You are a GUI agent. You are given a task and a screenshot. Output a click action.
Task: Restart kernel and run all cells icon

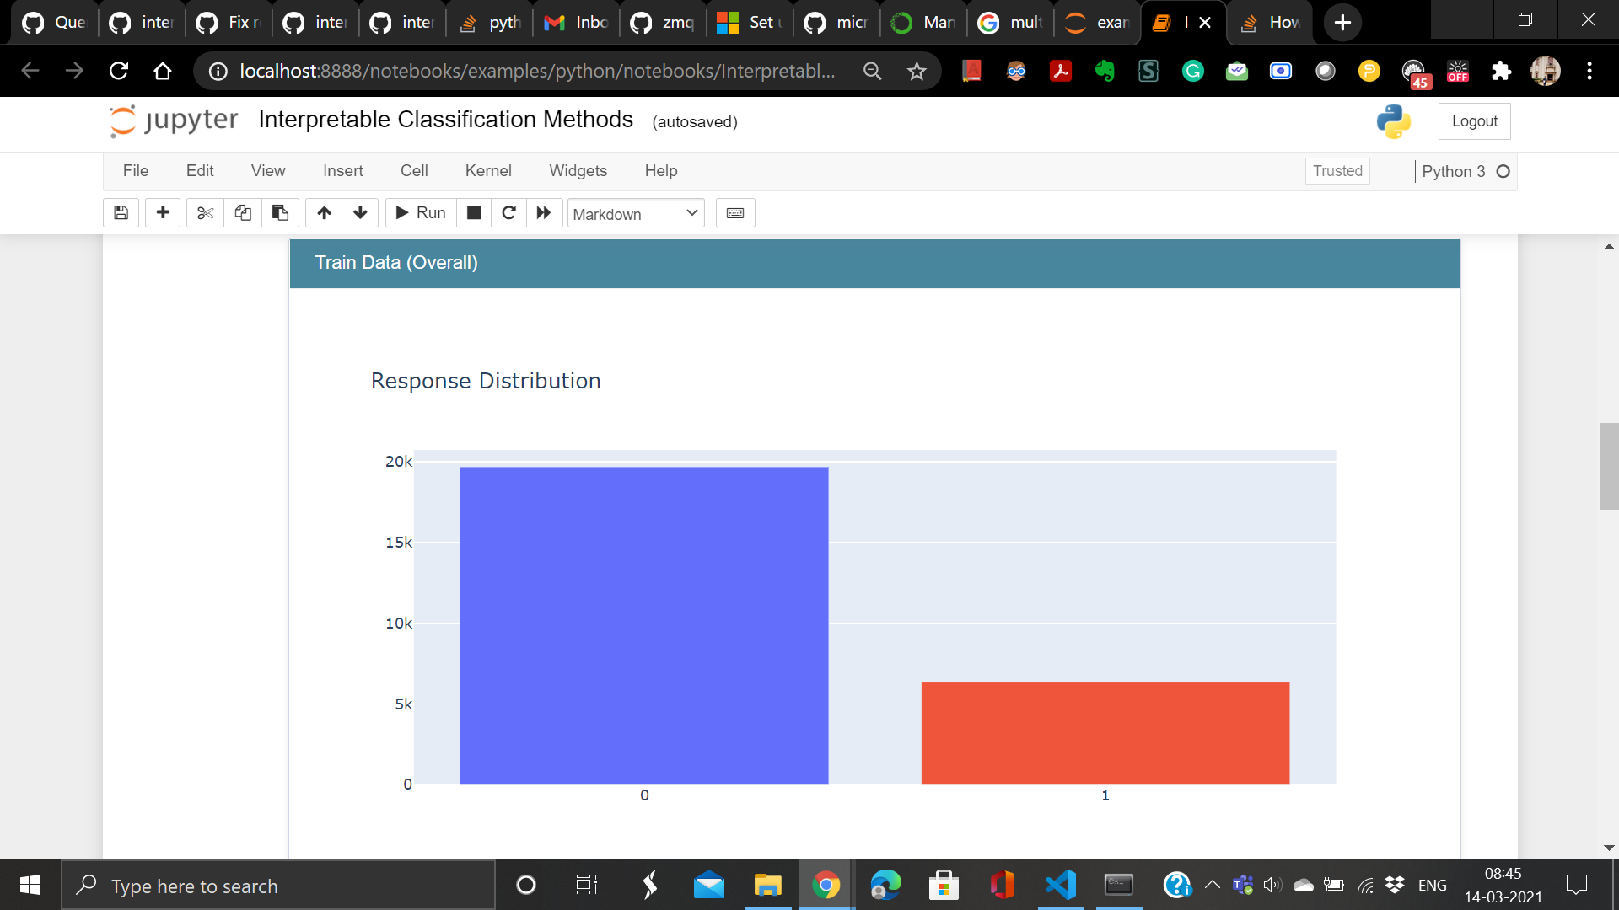point(544,213)
